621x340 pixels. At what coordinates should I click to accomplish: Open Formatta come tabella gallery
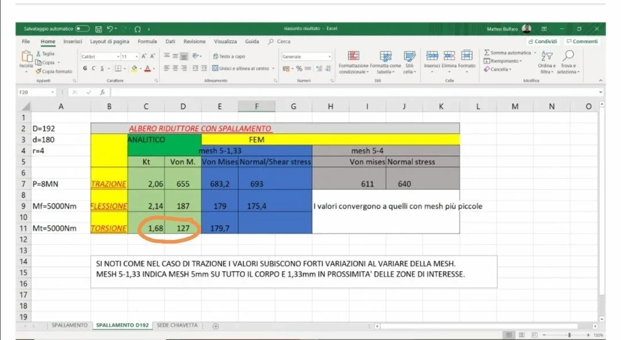pos(385,63)
